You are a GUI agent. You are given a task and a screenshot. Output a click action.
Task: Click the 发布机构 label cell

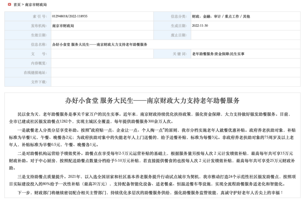click(28, 26)
